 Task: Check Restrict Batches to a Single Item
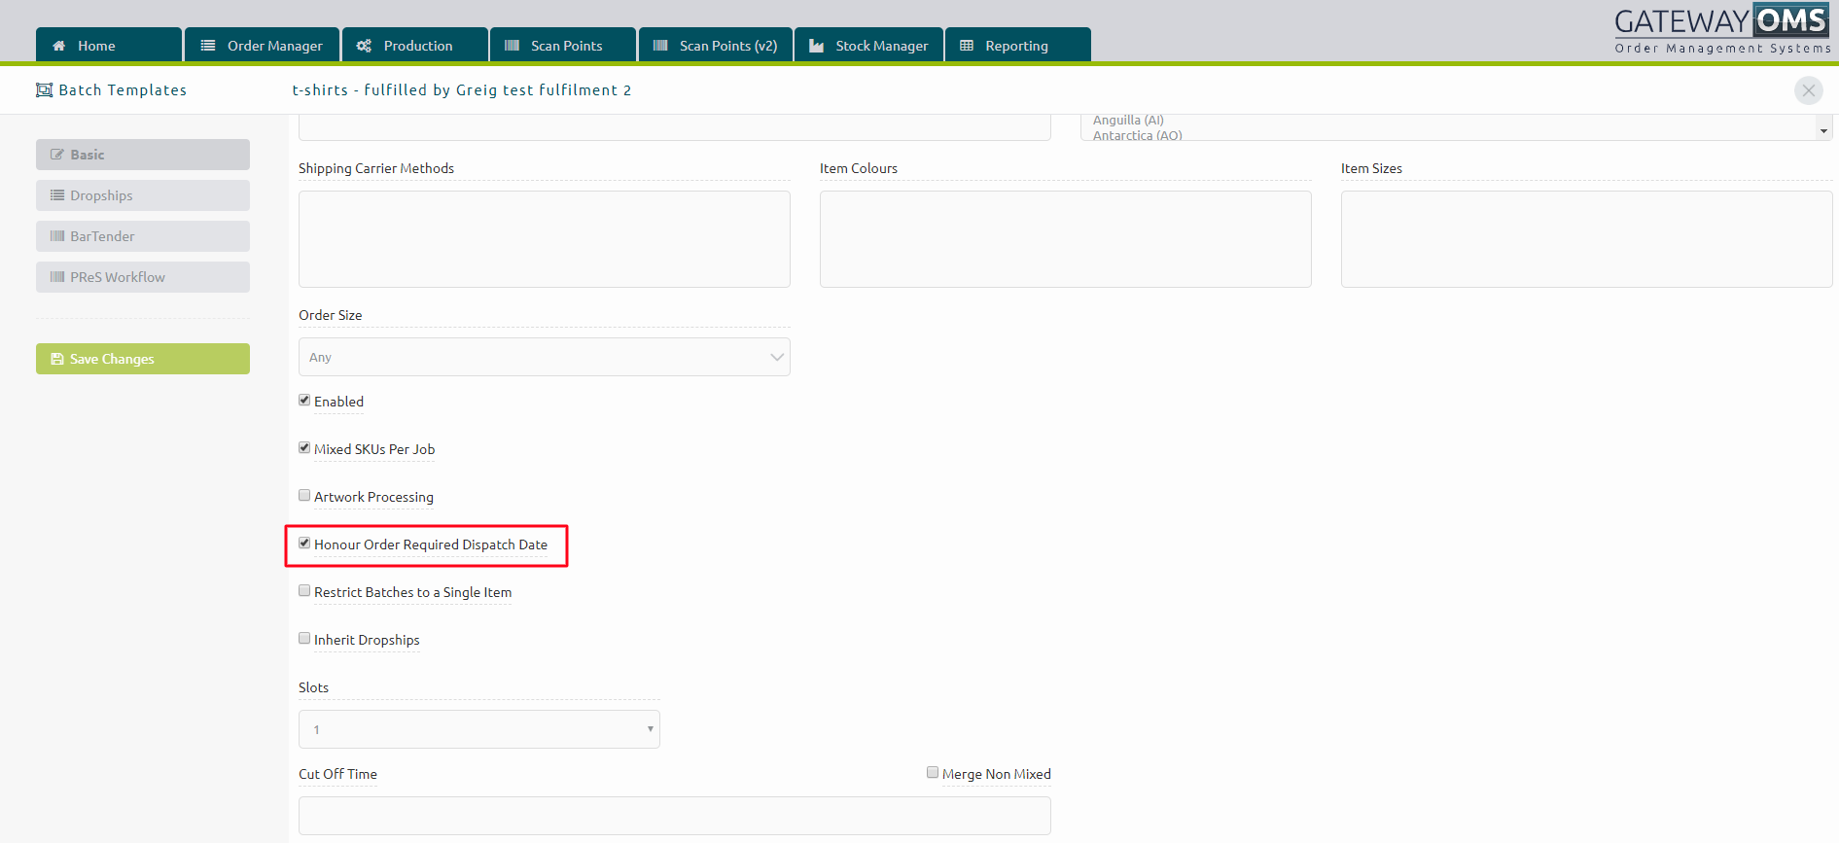[304, 591]
